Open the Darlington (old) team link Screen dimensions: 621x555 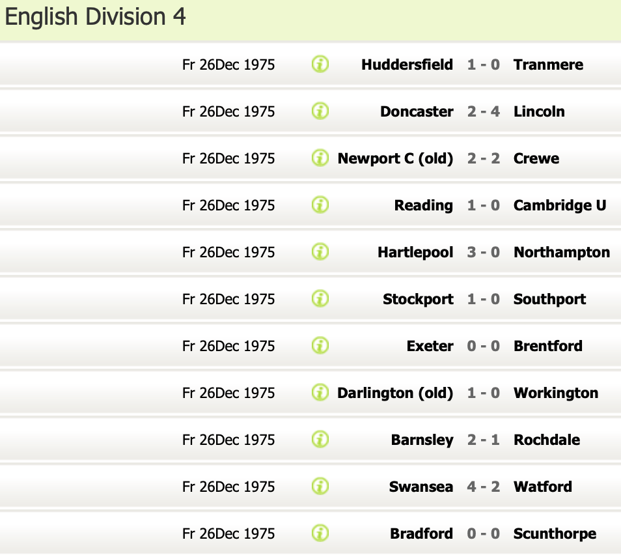point(395,393)
